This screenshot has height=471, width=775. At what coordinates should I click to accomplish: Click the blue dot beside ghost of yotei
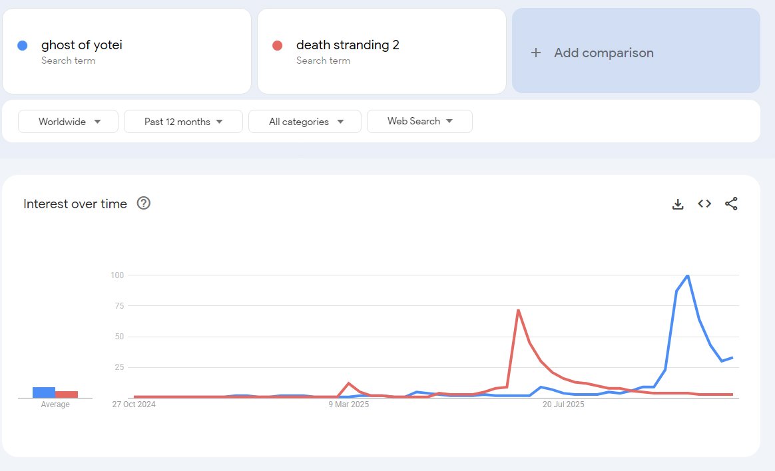click(22, 45)
